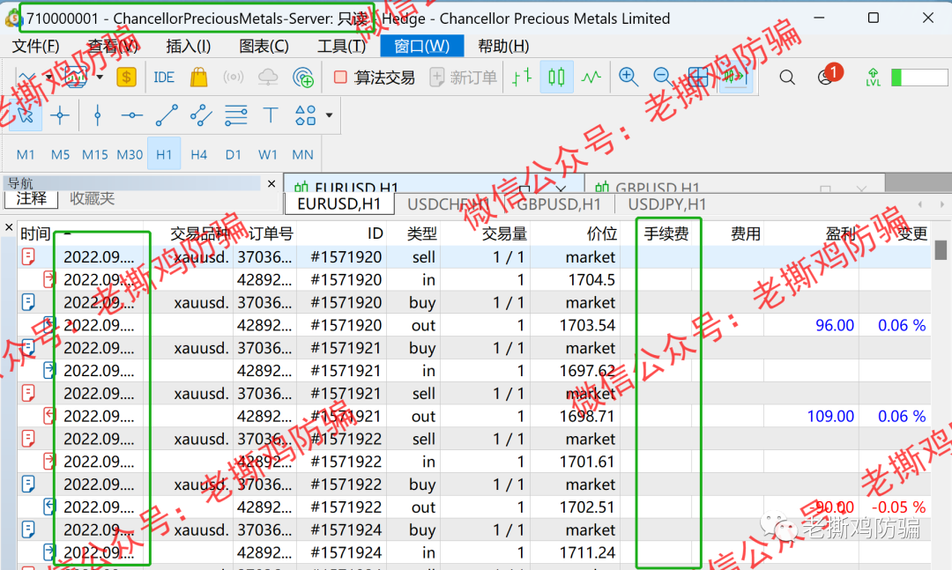This screenshot has height=570, width=952.
Task: Click the globe icon with green plus
Action: 303,78
